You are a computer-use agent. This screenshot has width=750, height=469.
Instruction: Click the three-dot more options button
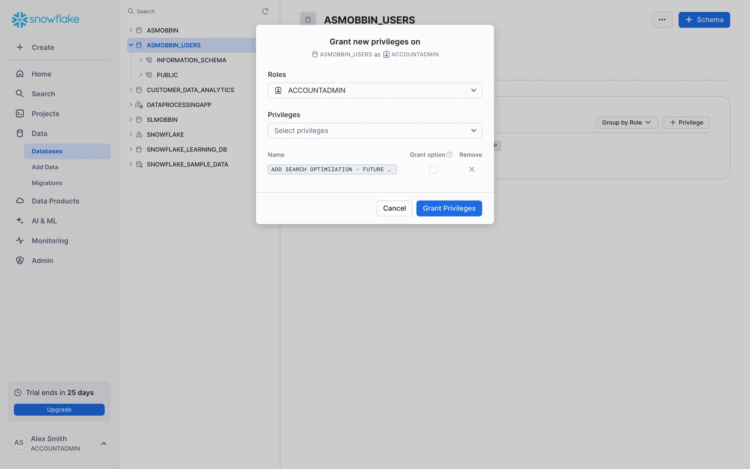coord(662,20)
